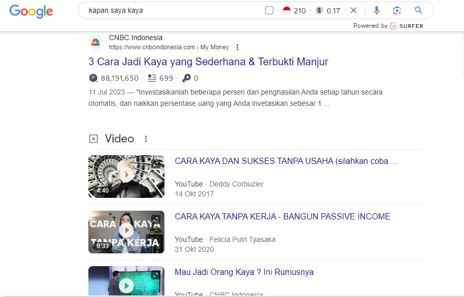Click the blue magnifier search button
This screenshot has width=464, height=297.
(418, 10)
